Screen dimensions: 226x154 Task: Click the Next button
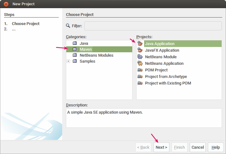click(x=161, y=147)
